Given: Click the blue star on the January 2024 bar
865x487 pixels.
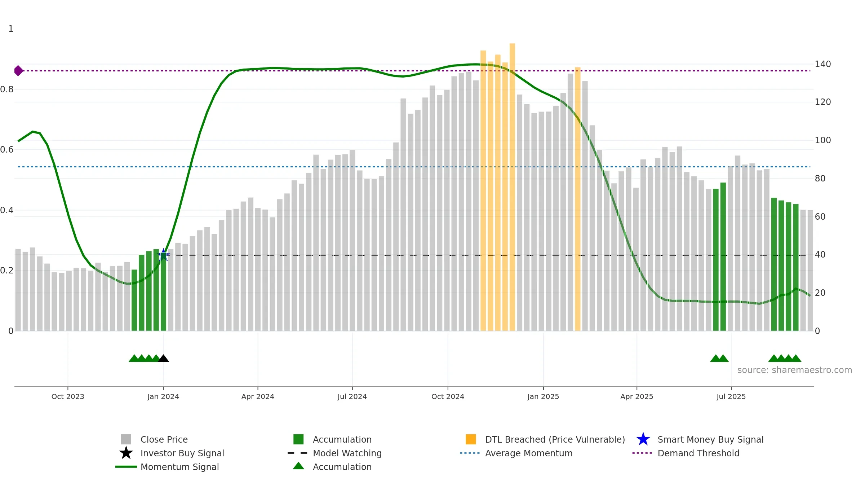Looking at the screenshot, I should point(164,255).
